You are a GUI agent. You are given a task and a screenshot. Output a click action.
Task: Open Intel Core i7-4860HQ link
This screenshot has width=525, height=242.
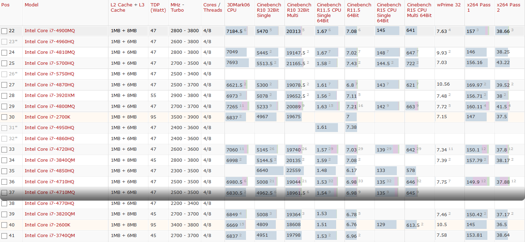pos(49,139)
